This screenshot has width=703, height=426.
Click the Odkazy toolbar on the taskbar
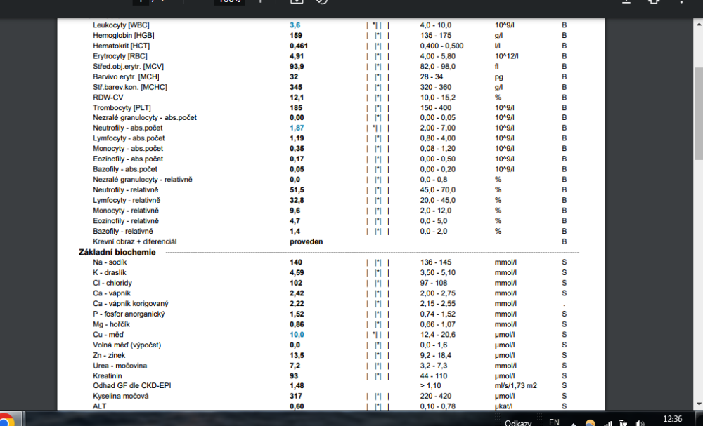(x=518, y=422)
